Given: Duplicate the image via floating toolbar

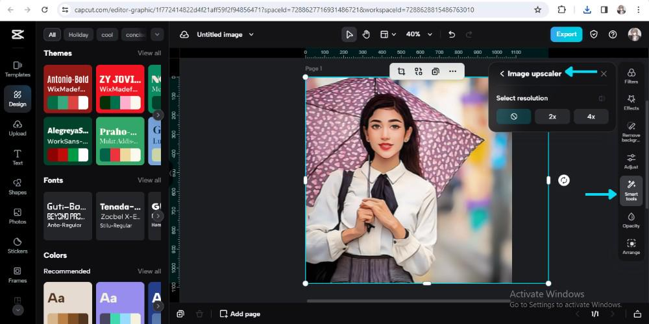Looking at the screenshot, I should click(435, 71).
